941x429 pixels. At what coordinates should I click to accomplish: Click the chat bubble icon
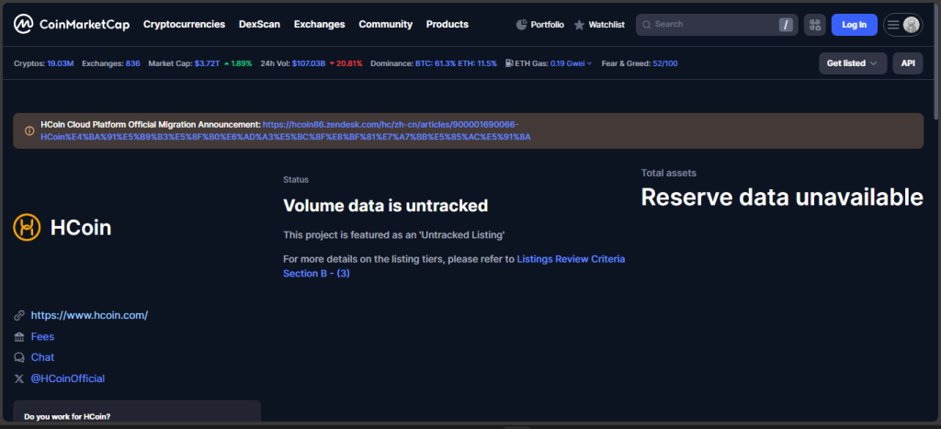(x=19, y=357)
